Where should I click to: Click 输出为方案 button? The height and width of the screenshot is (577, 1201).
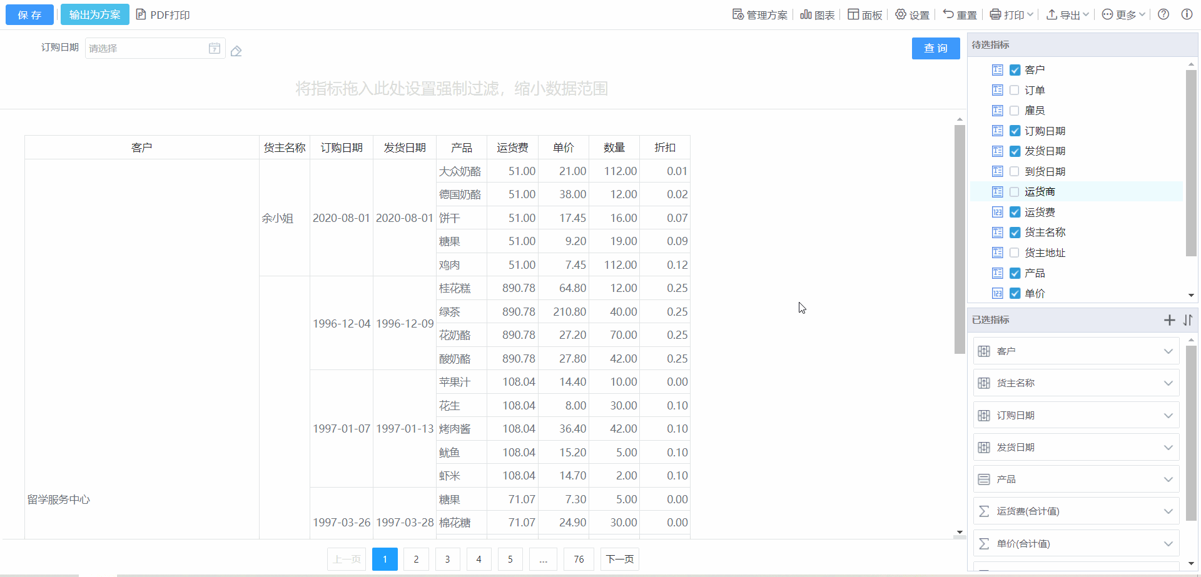click(94, 14)
